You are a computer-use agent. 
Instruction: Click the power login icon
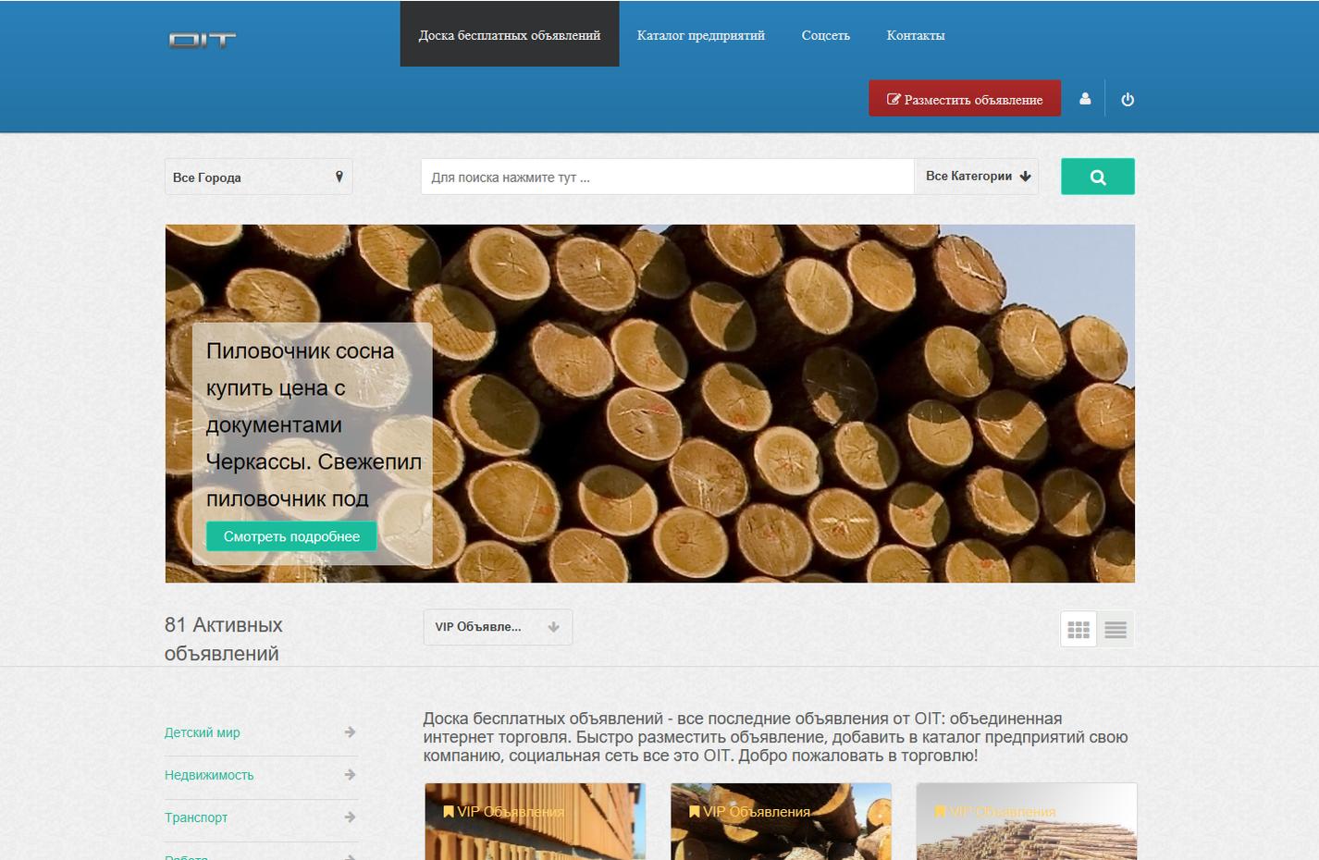point(1128,99)
